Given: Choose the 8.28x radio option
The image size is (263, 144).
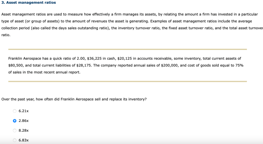Looking at the screenshot, I should coord(15,130).
